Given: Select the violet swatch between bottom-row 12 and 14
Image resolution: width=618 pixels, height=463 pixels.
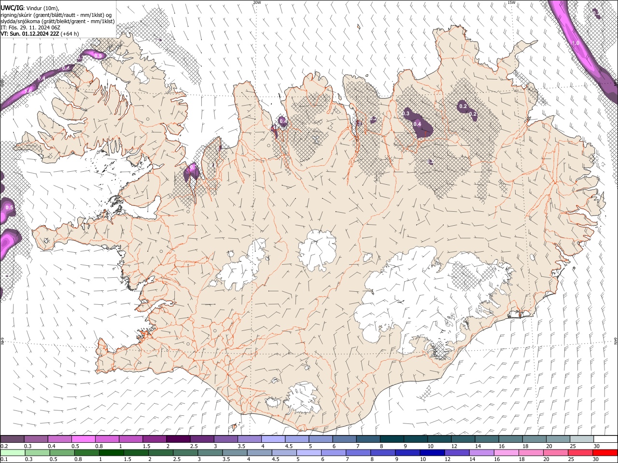Looking at the screenshot, I should coord(456,452).
